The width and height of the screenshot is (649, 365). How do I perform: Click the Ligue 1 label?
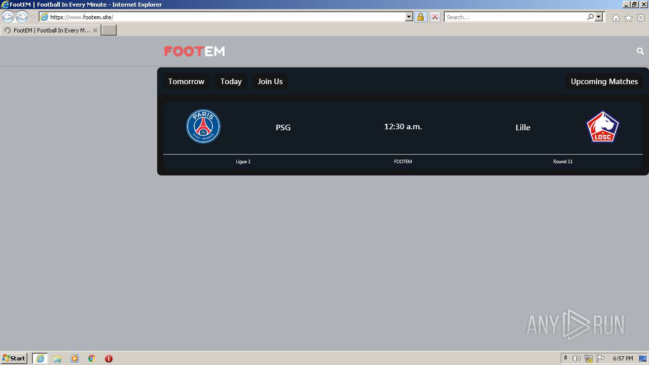click(243, 162)
